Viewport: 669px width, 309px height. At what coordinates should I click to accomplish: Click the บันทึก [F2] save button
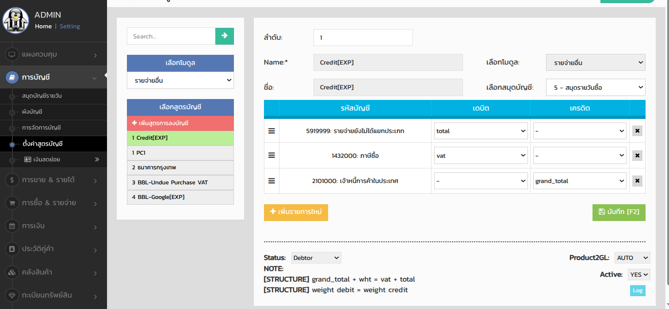[619, 212]
